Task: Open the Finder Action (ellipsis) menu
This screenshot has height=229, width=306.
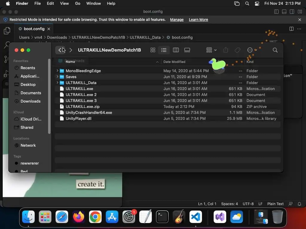Action: click(252, 50)
